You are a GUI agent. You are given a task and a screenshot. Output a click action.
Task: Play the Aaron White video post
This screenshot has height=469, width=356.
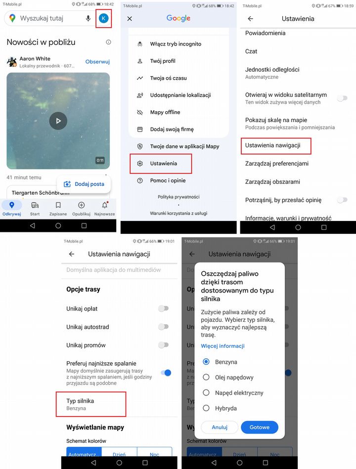point(58,121)
